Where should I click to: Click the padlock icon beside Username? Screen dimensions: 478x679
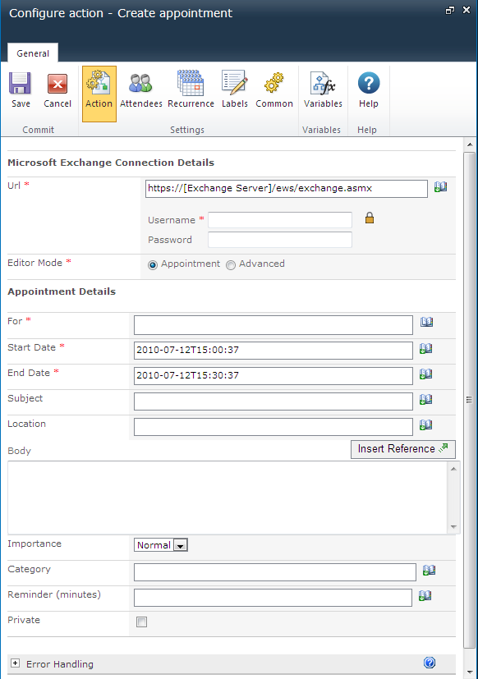[x=370, y=218]
